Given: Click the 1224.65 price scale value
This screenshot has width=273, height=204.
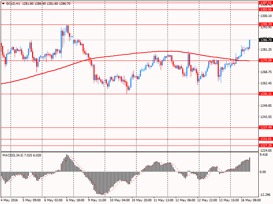Looking at the screenshot, I should click(266, 150).
